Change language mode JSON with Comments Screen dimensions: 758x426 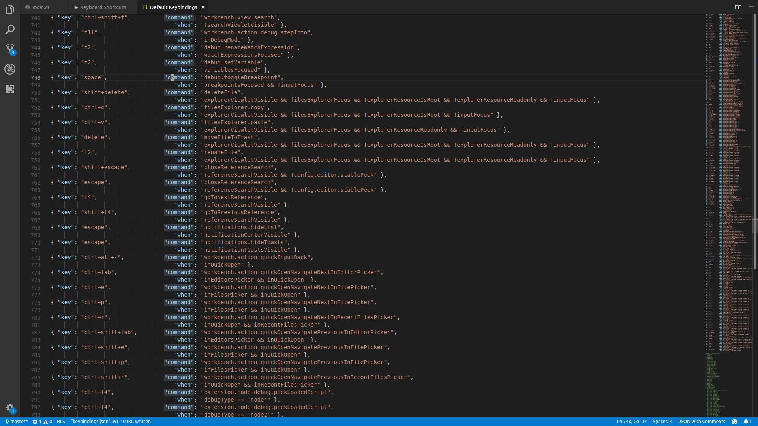pos(702,422)
